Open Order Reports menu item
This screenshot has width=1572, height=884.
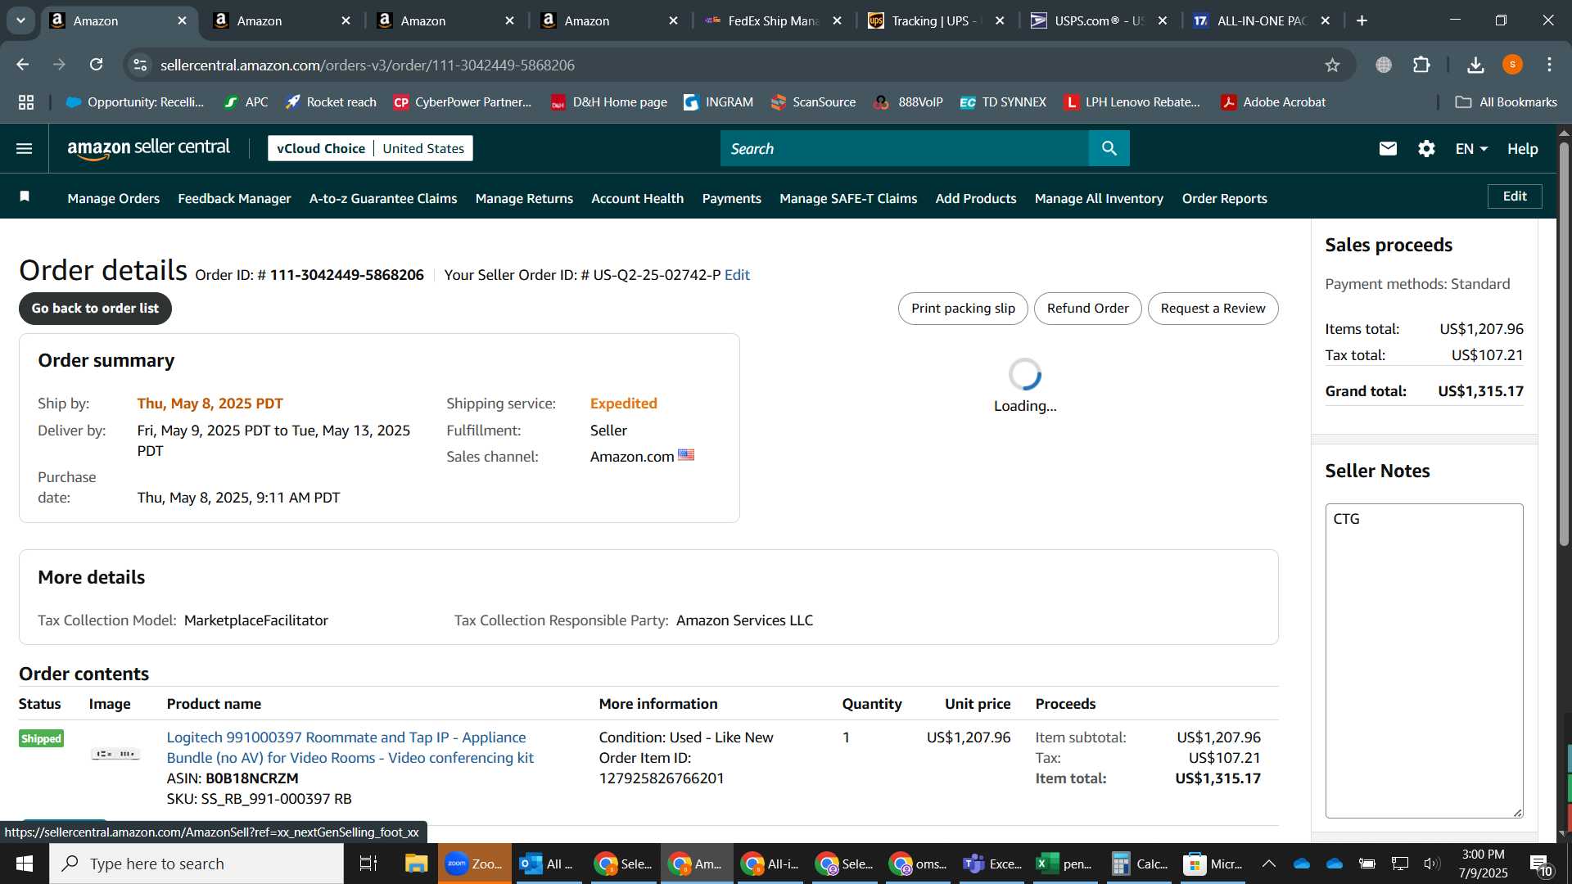coord(1224,198)
